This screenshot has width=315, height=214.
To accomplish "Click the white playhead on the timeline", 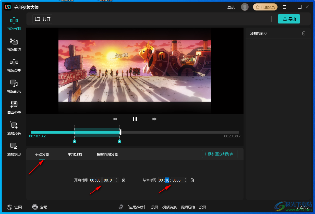I will 121,132.
